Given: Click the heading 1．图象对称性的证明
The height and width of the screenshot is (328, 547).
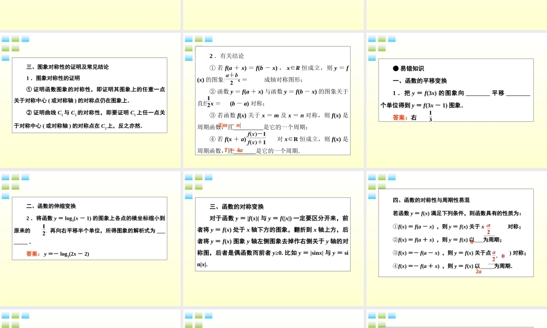Looking at the screenshot, I should (53, 78).
